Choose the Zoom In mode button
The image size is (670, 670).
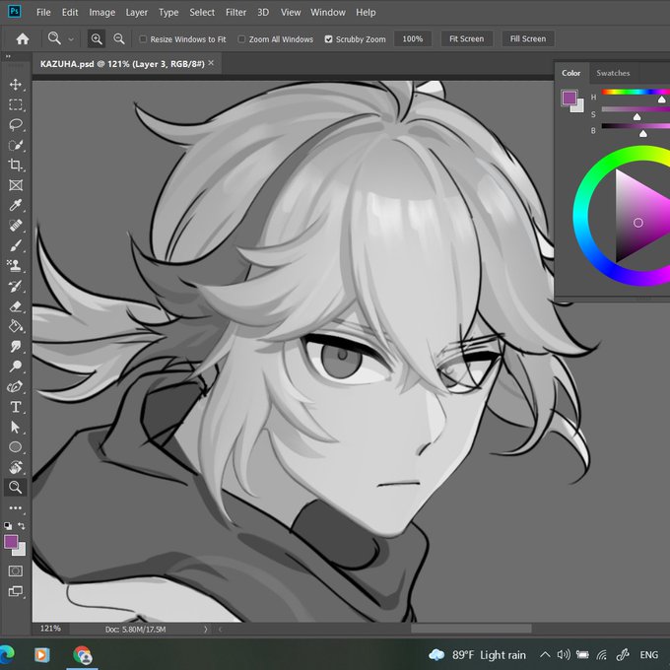coord(97,38)
